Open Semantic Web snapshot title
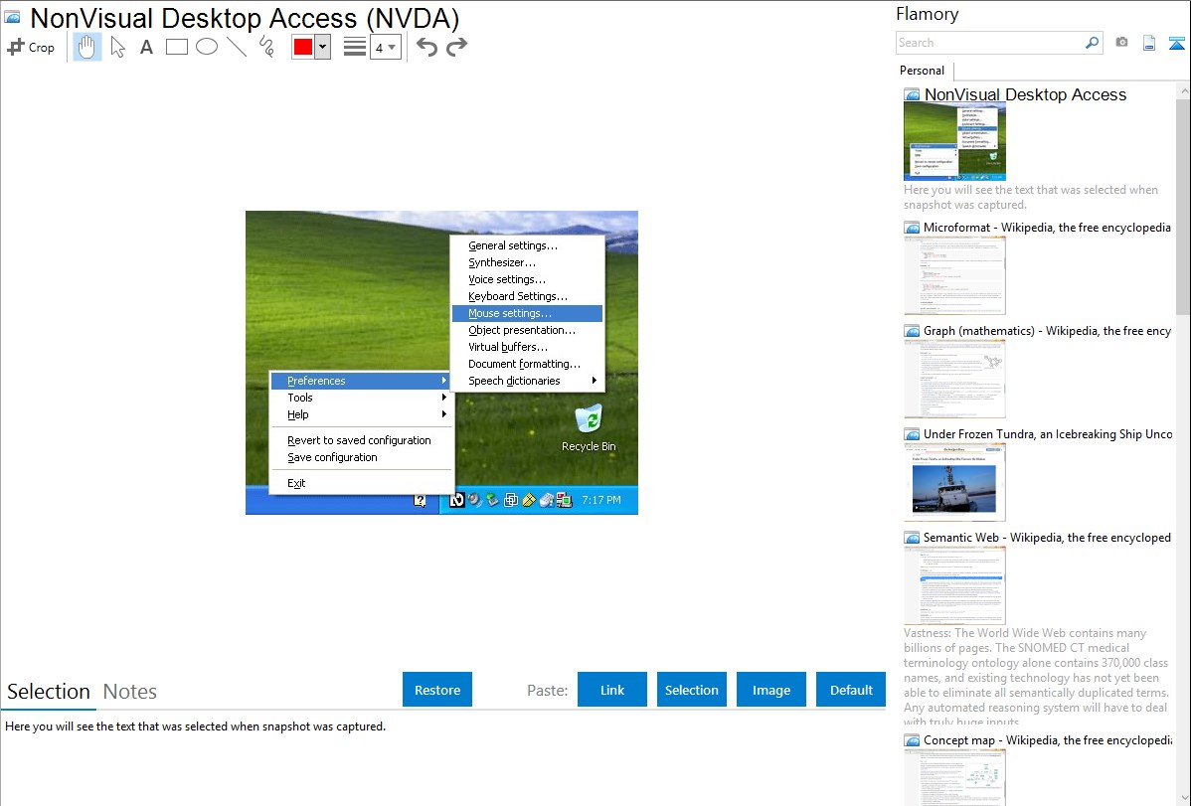The image size is (1191, 806). pyautogui.click(x=1047, y=537)
